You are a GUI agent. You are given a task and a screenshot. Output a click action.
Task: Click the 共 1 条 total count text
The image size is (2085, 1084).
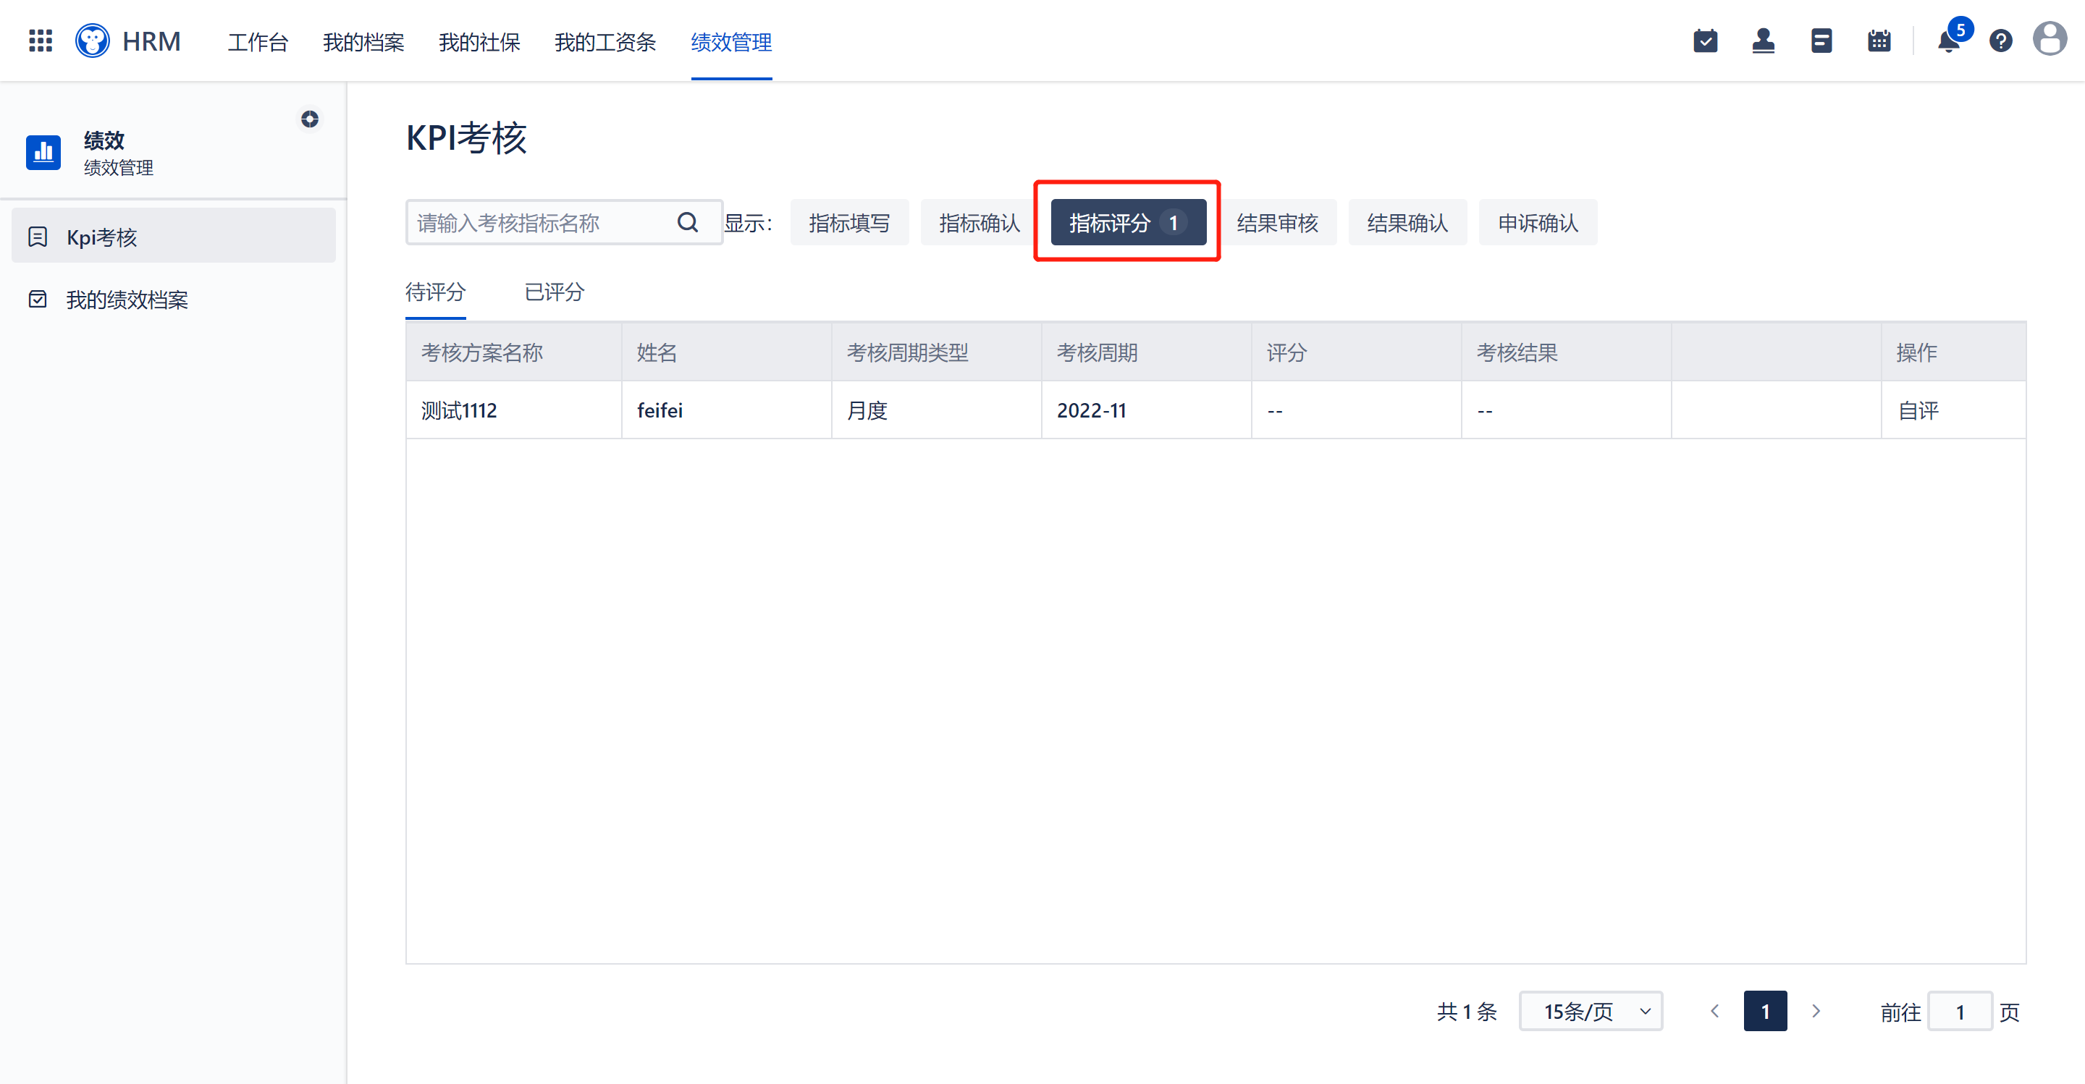coord(1467,1011)
